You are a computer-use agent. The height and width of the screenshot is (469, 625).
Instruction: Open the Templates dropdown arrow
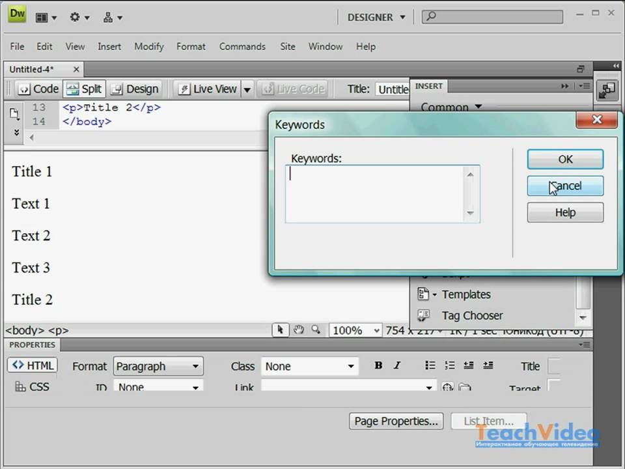click(434, 294)
